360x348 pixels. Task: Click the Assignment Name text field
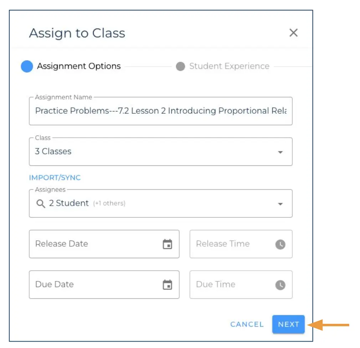[x=160, y=111]
